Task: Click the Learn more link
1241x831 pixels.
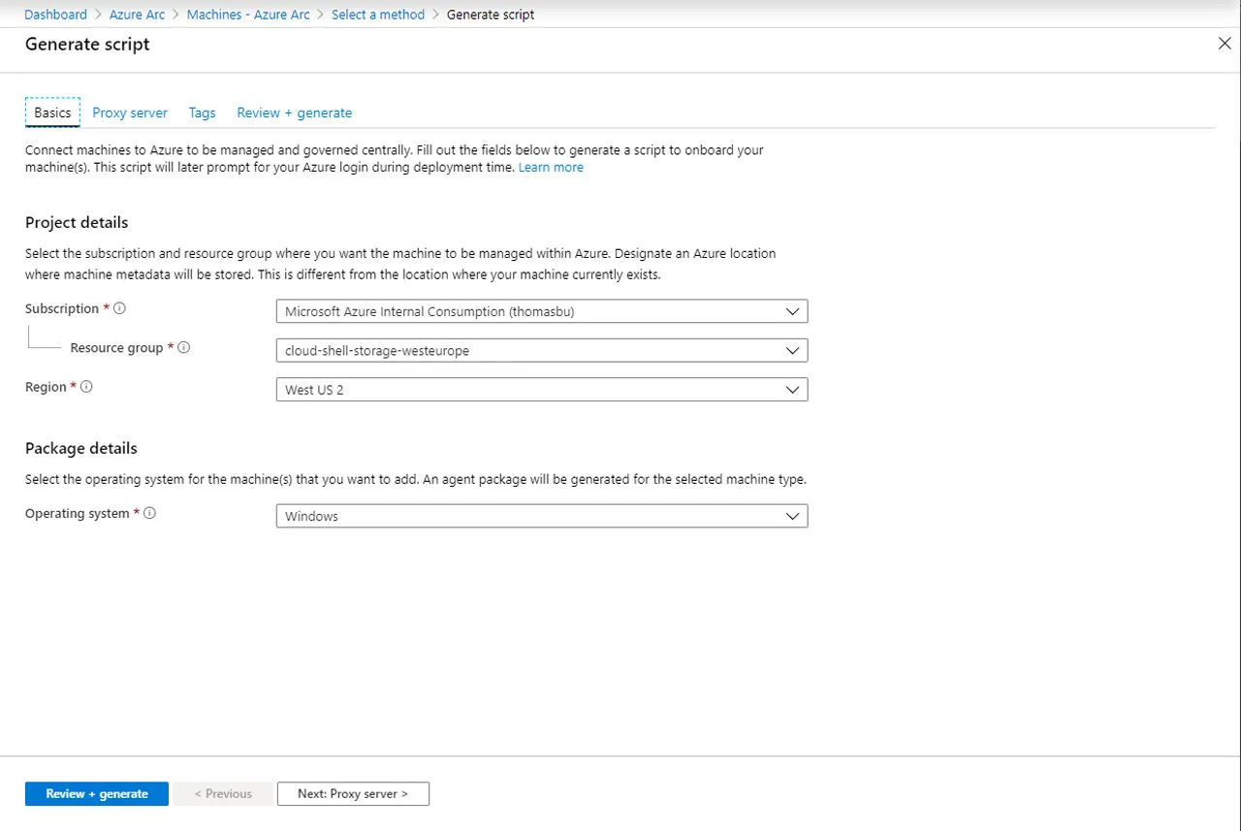Action: click(551, 167)
